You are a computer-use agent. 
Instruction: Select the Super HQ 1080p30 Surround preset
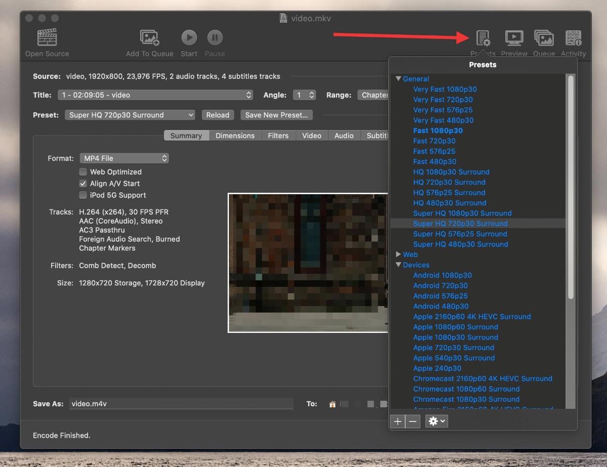[x=462, y=214]
